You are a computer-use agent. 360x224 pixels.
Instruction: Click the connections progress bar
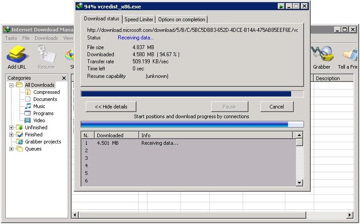[x=192, y=124]
